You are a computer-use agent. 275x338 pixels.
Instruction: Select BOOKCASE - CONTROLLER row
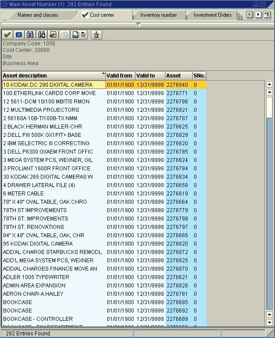[x=105, y=319]
